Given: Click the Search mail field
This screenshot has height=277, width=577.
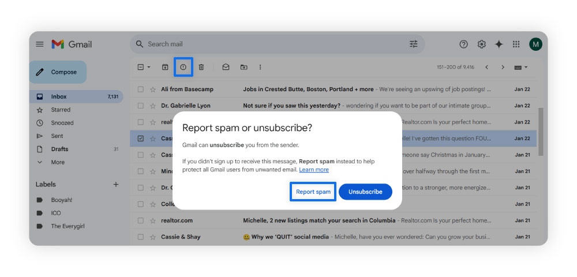Looking at the screenshot, I should coord(278,44).
